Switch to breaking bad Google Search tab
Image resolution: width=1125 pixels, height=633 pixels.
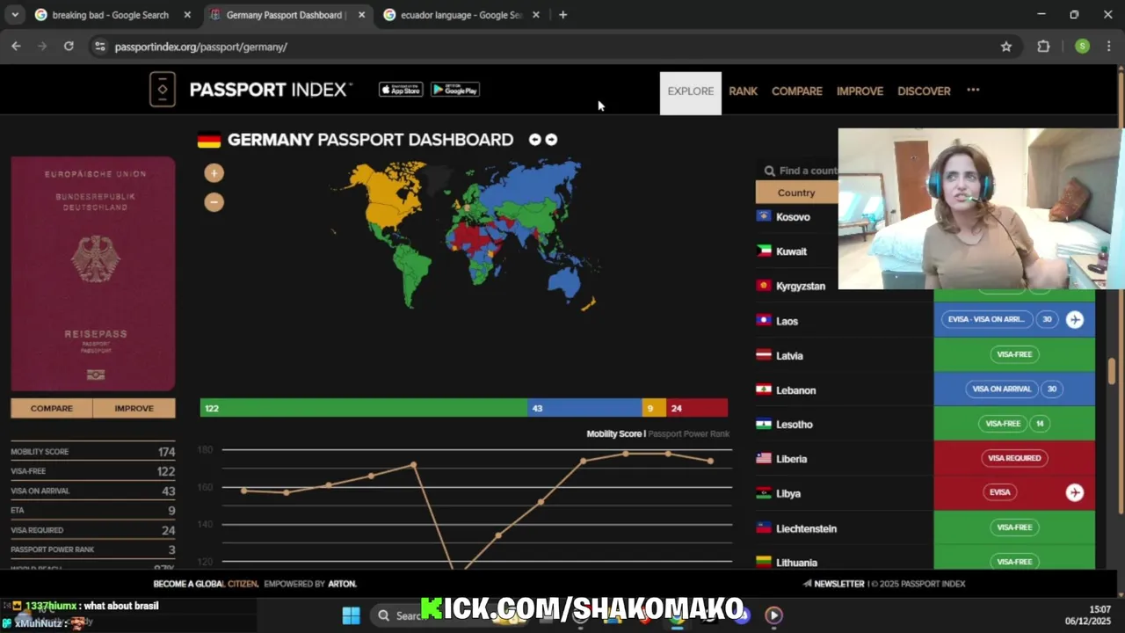(111, 15)
